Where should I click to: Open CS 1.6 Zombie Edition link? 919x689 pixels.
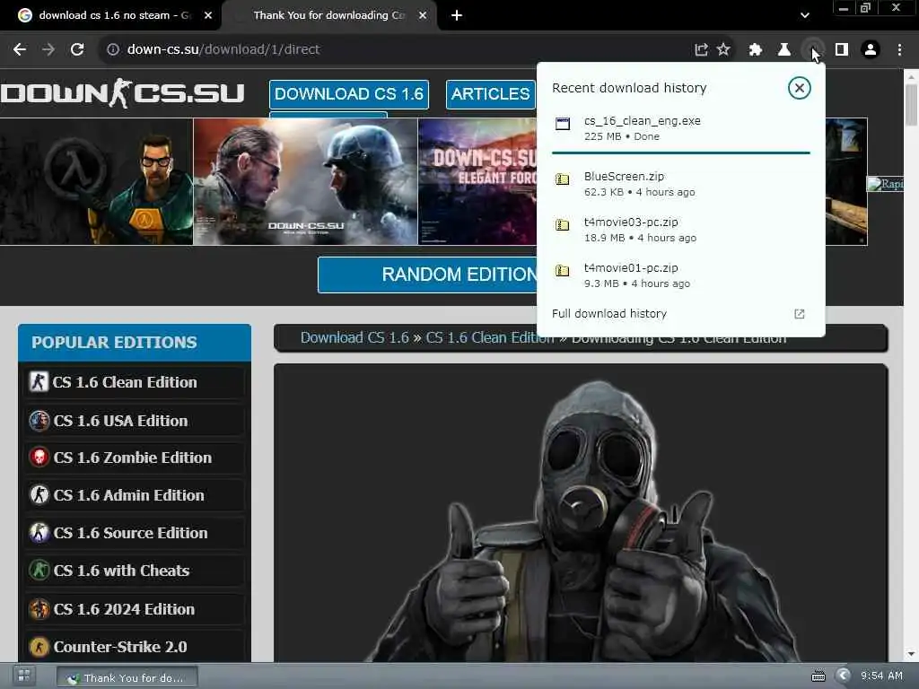pyautogui.click(x=135, y=458)
